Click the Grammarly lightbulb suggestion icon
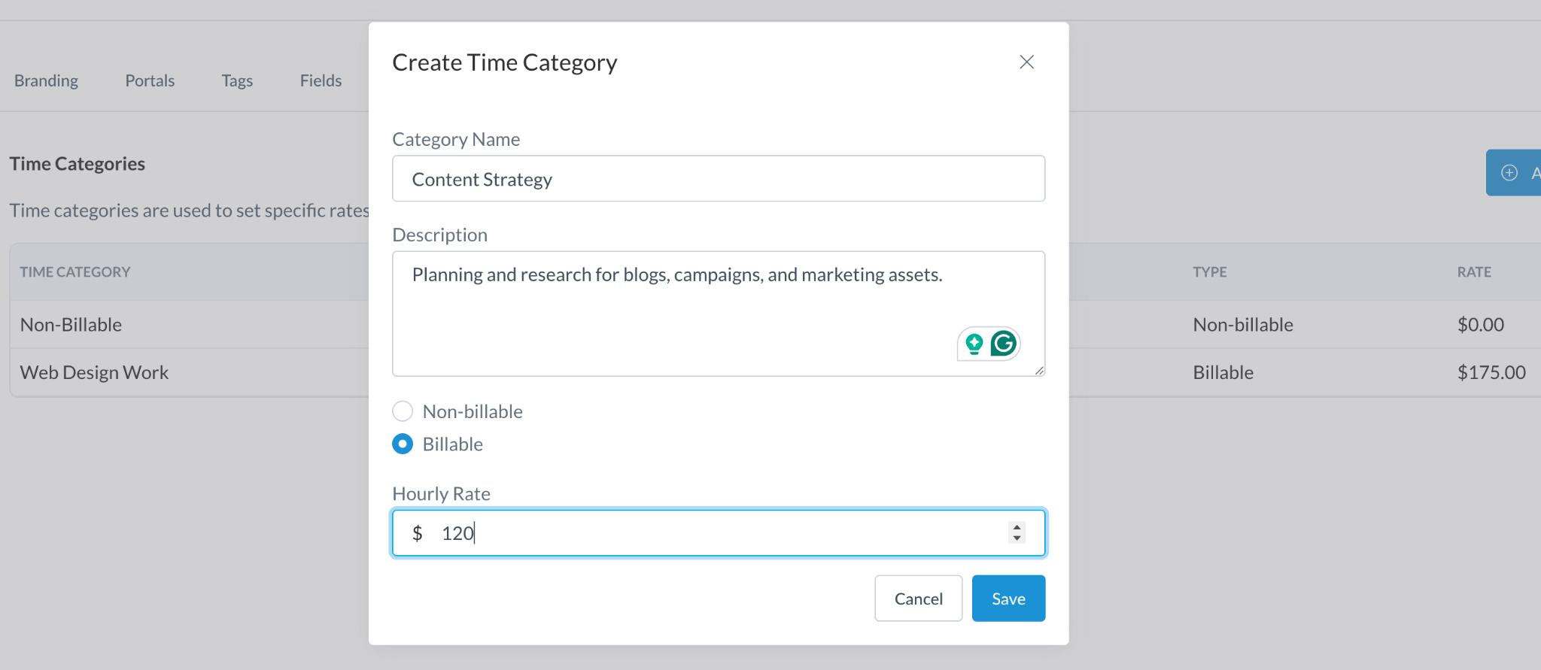Screen dimensions: 1541x670 pos(974,344)
